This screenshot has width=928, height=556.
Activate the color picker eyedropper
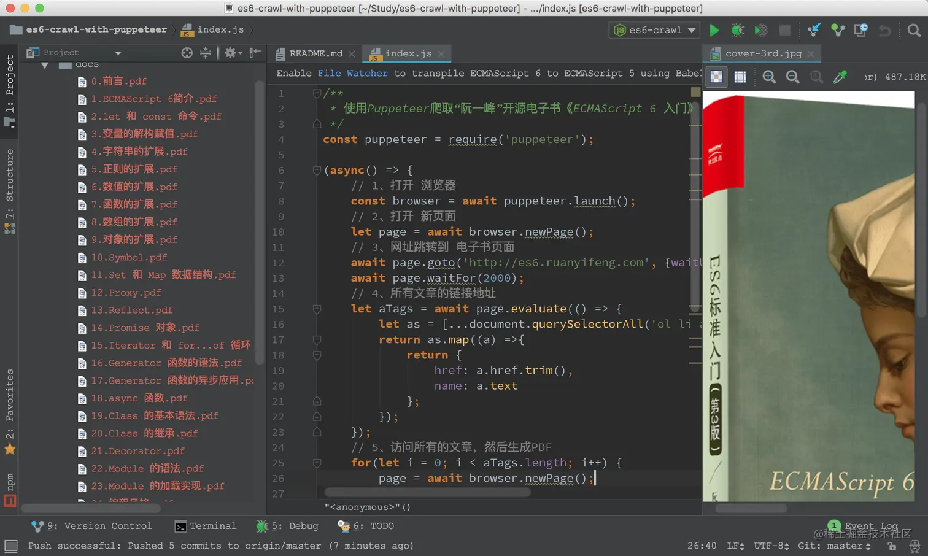pos(840,77)
